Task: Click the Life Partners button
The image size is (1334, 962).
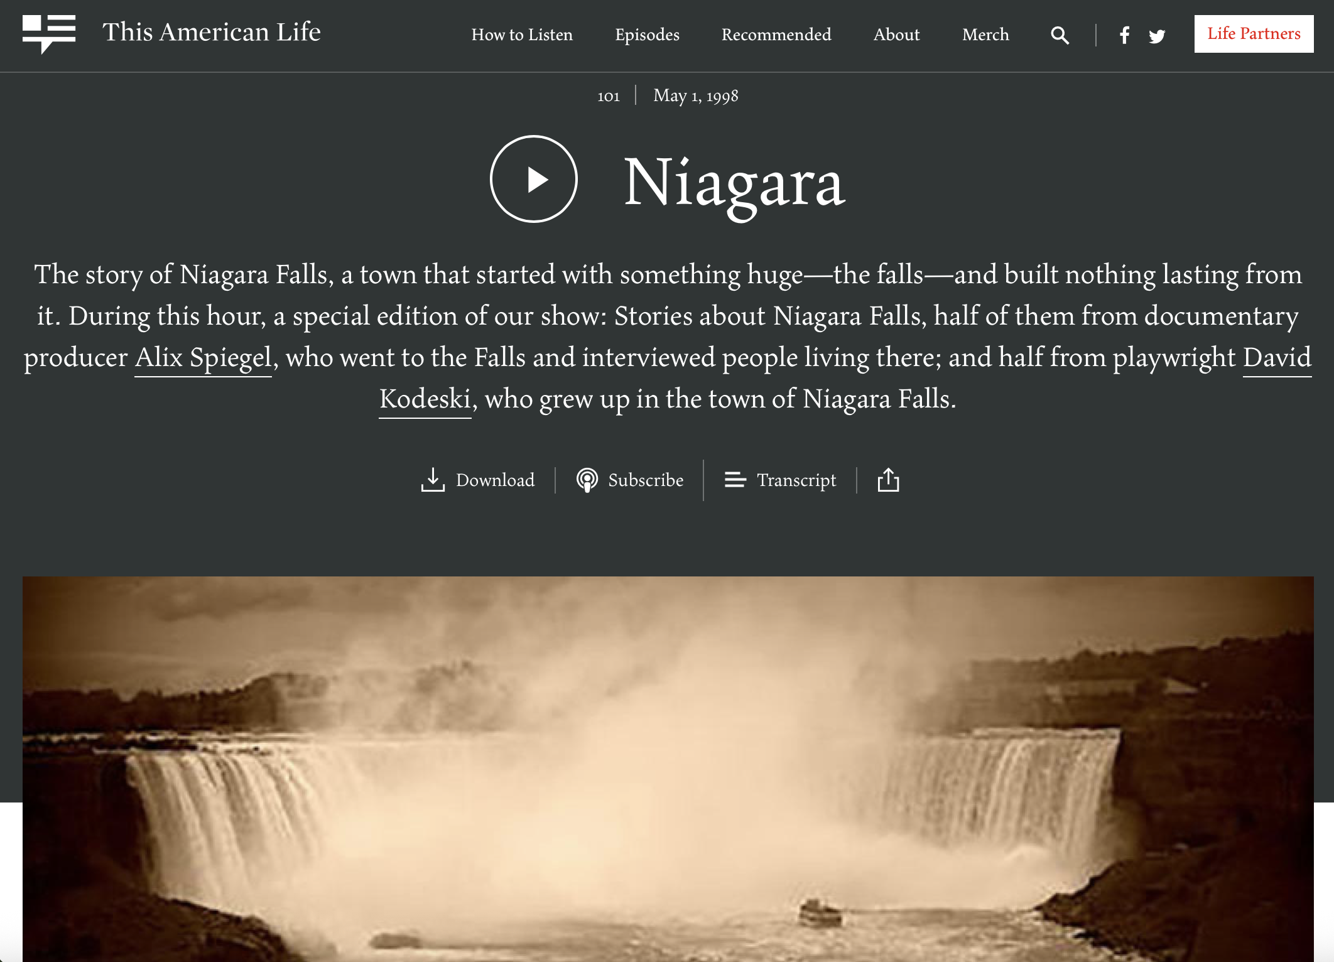Action: [1254, 34]
